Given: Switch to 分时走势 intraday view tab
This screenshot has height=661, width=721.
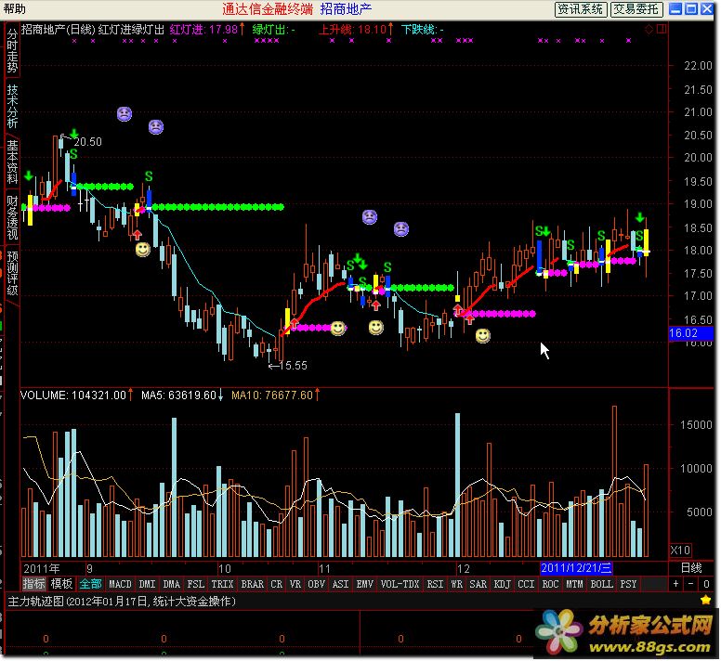Looking at the screenshot, I should point(12,50).
